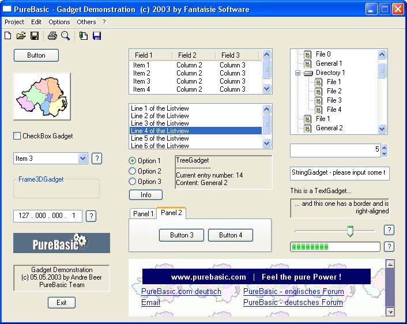Click the blue floppy disk toolbar icon
Image resolution: width=407 pixels, height=324 pixels.
click(97, 36)
